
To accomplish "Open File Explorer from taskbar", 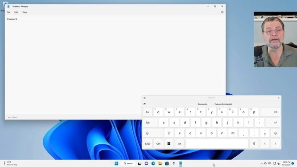I will point(160,163).
